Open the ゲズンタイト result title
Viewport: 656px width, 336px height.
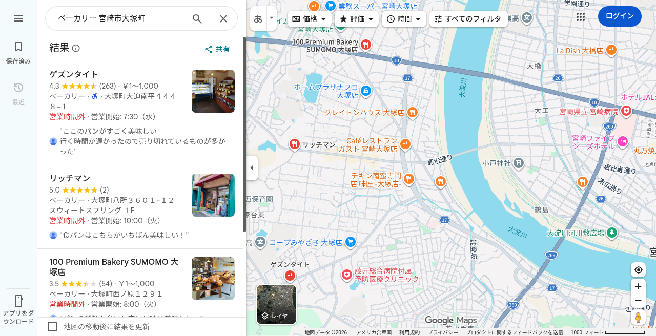pyautogui.click(x=74, y=74)
